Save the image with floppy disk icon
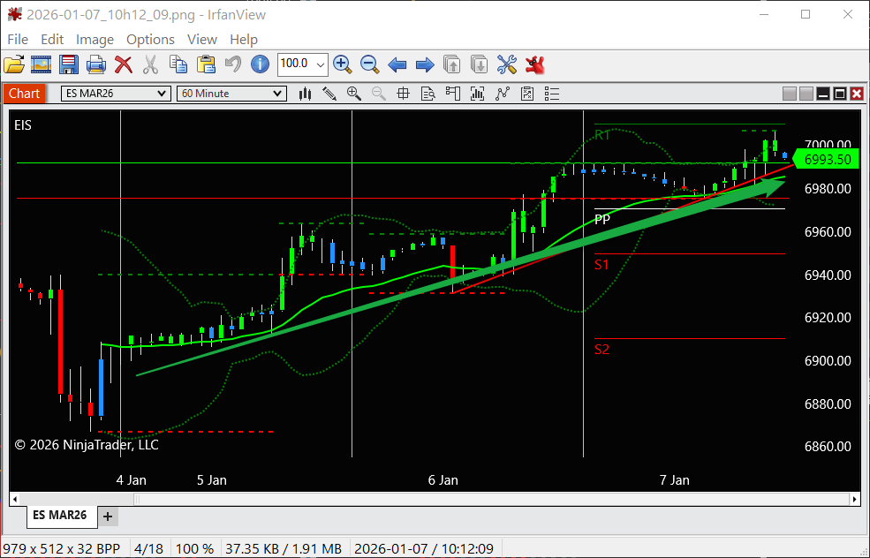 tap(68, 65)
